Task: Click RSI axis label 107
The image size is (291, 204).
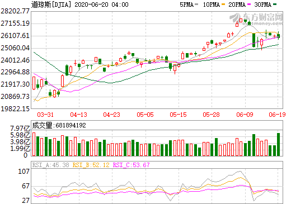Action: click(24, 171)
